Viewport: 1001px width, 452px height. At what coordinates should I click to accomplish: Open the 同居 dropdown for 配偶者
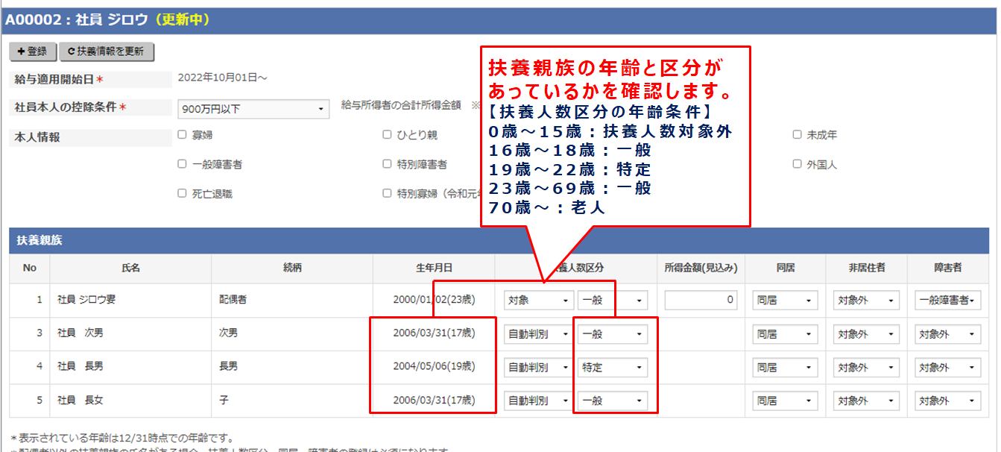pyautogui.click(x=784, y=298)
